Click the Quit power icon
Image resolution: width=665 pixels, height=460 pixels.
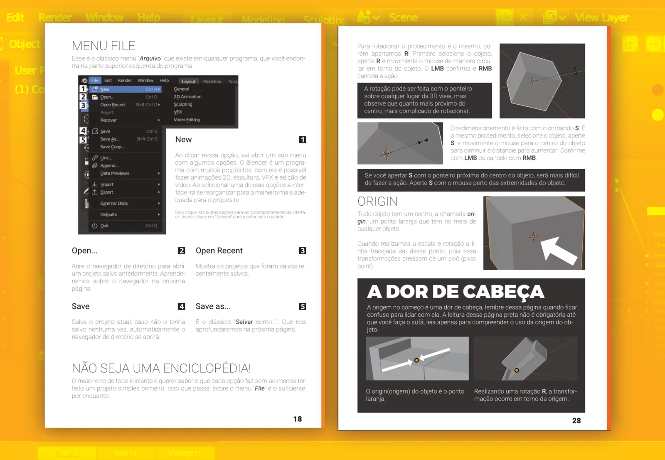coord(94,226)
